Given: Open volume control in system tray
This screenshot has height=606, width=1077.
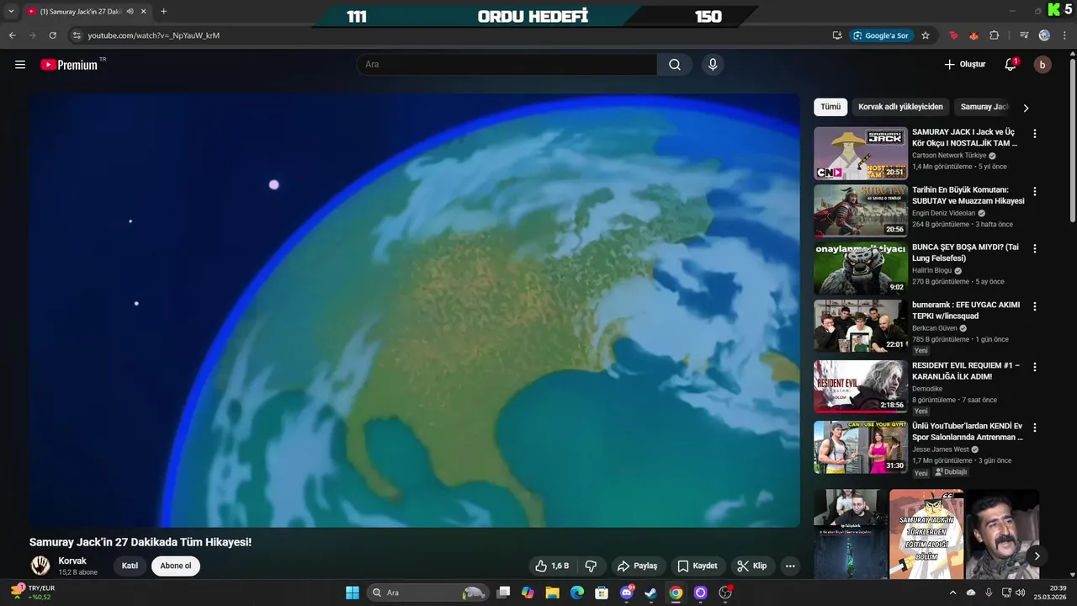Looking at the screenshot, I should [1020, 593].
